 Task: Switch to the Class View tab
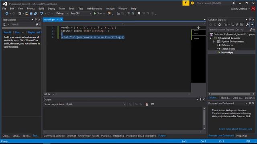(x=237, y=98)
